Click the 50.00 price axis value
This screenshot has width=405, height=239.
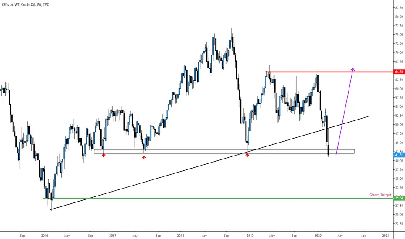[399, 125]
